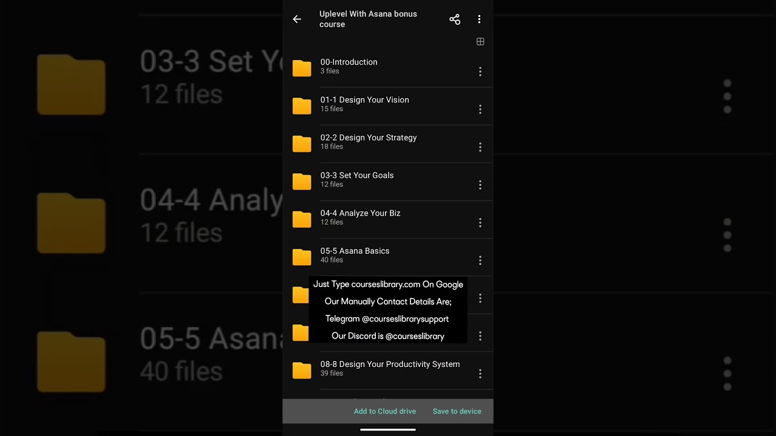Switch to grid view layout

click(x=480, y=42)
